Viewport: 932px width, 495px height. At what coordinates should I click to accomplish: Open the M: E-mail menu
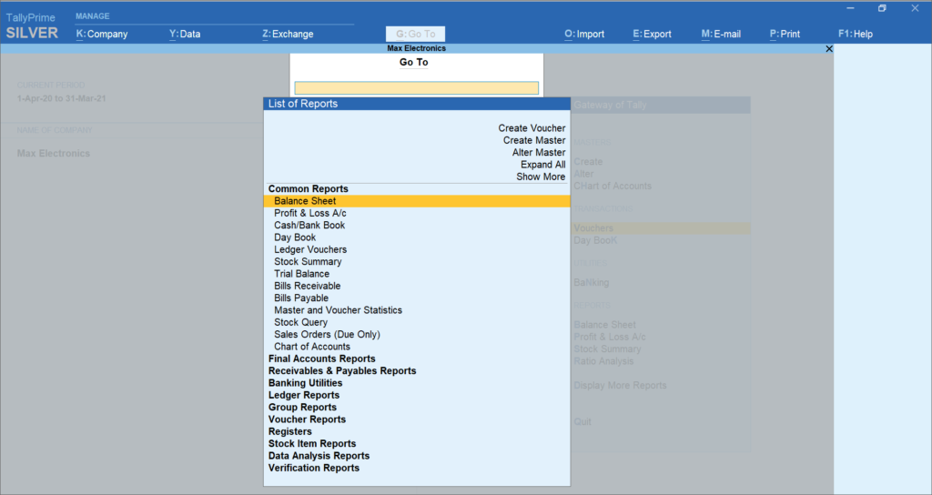point(721,34)
